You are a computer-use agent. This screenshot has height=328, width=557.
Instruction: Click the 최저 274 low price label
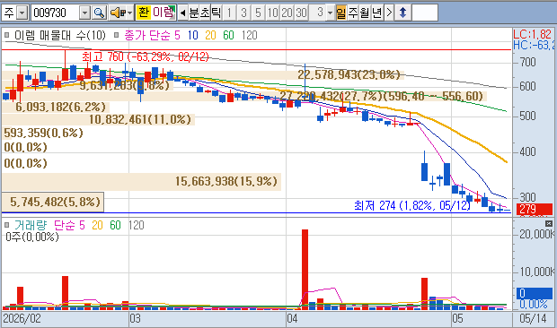tap(412, 205)
